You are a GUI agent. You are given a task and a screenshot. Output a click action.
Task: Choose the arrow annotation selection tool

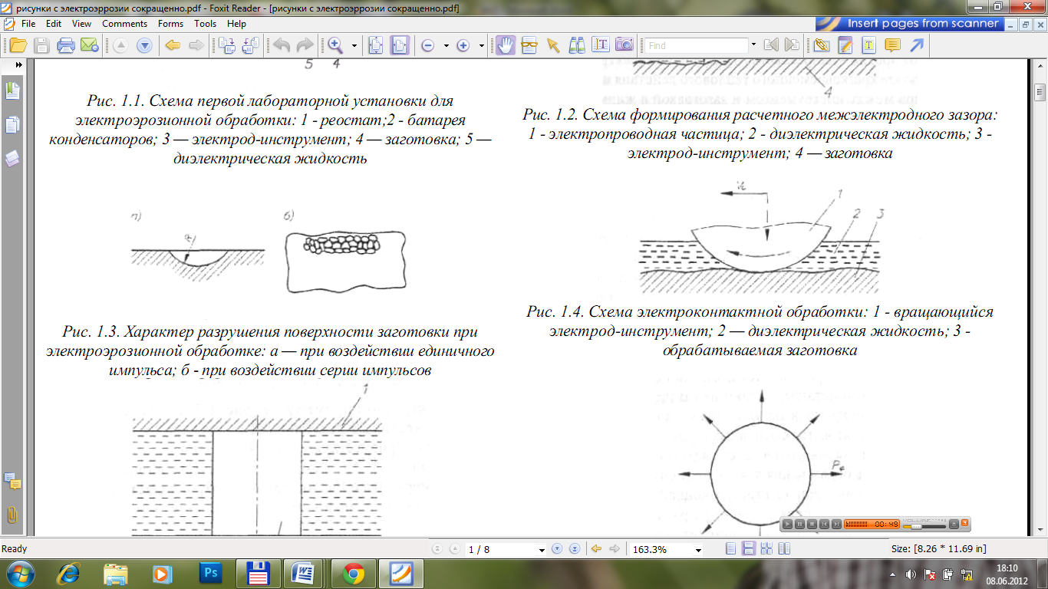(x=552, y=45)
